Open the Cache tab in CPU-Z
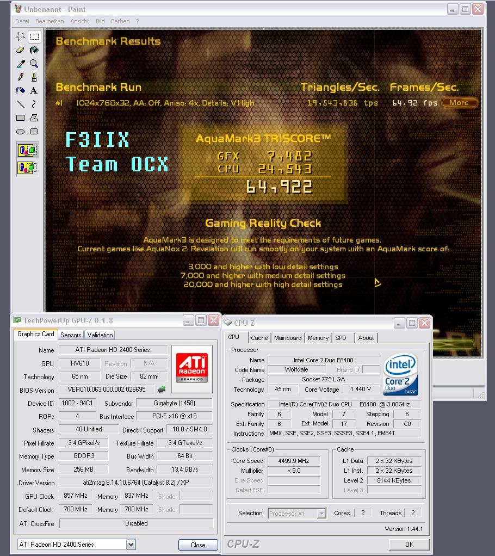 [x=259, y=338]
